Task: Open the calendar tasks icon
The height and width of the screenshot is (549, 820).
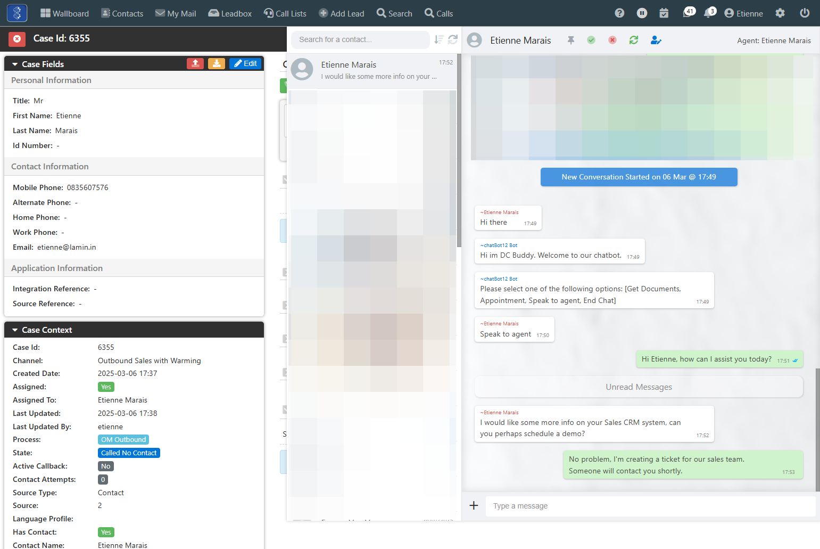Action: (664, 13)
